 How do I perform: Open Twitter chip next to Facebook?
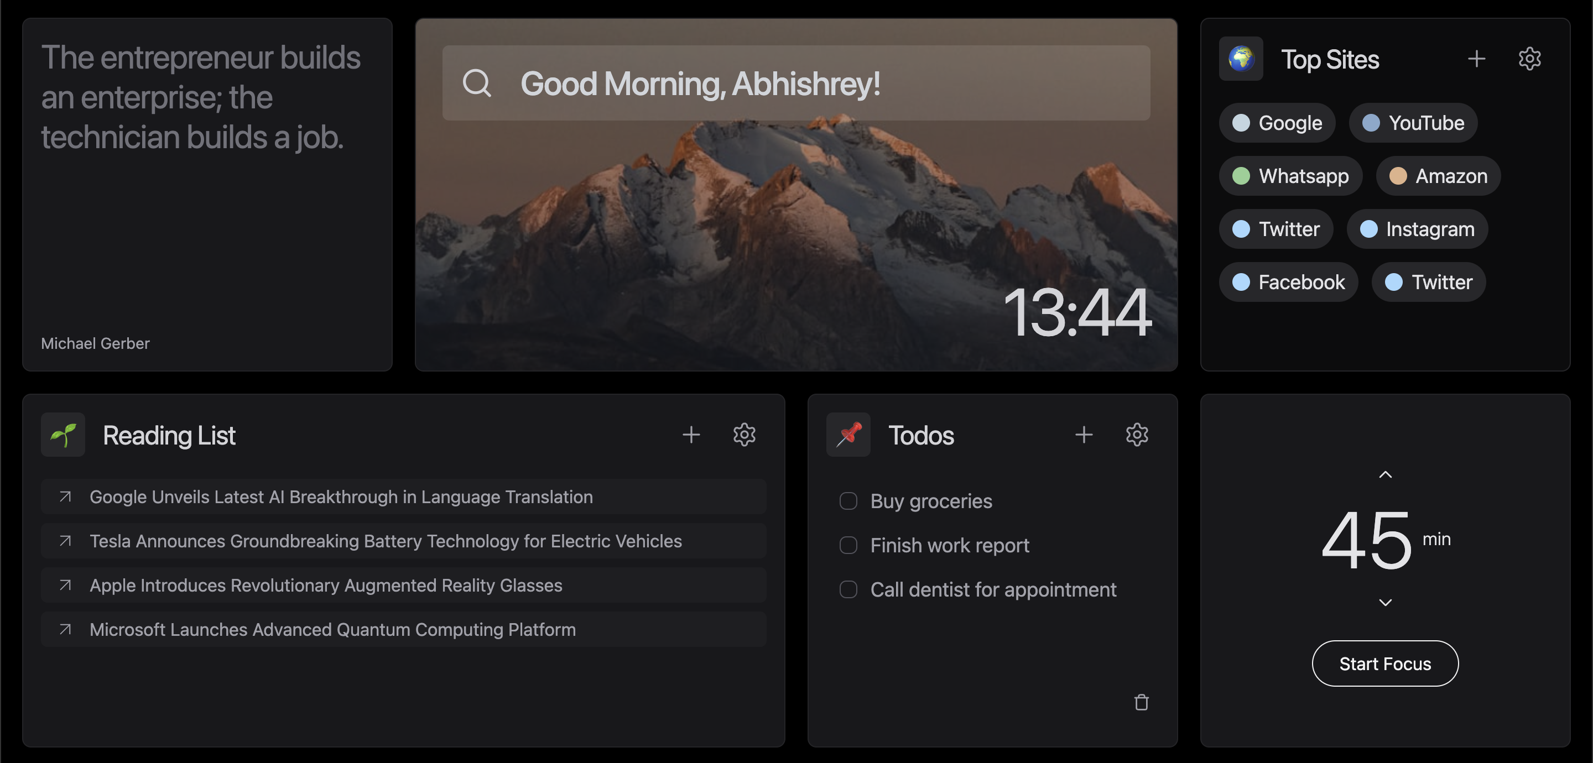point(1428,282)
